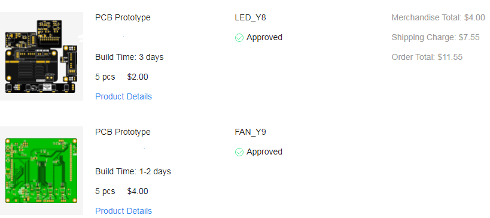This screenshot has height=218, width=490.
Task: Click the first PCB Prototype title
Action: [123, 17]
